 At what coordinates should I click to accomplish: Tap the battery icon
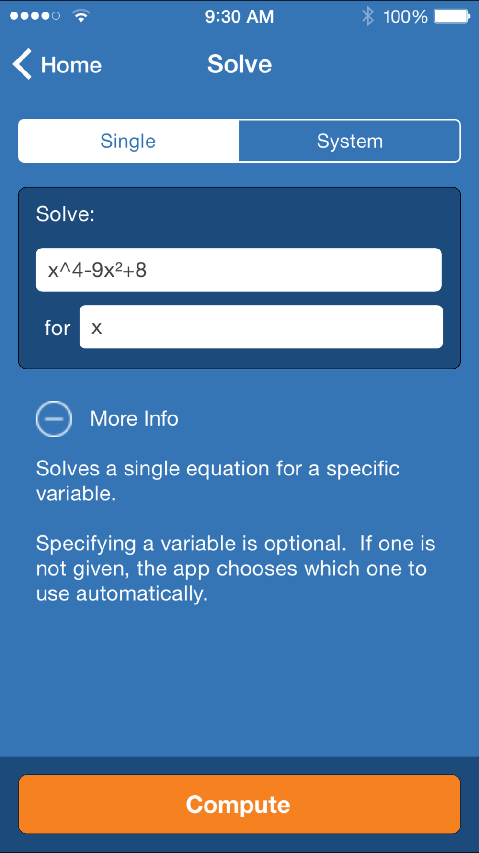(452, 16)
